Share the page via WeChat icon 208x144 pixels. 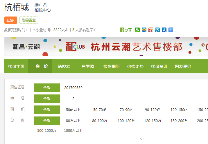[x=137, y=30]
